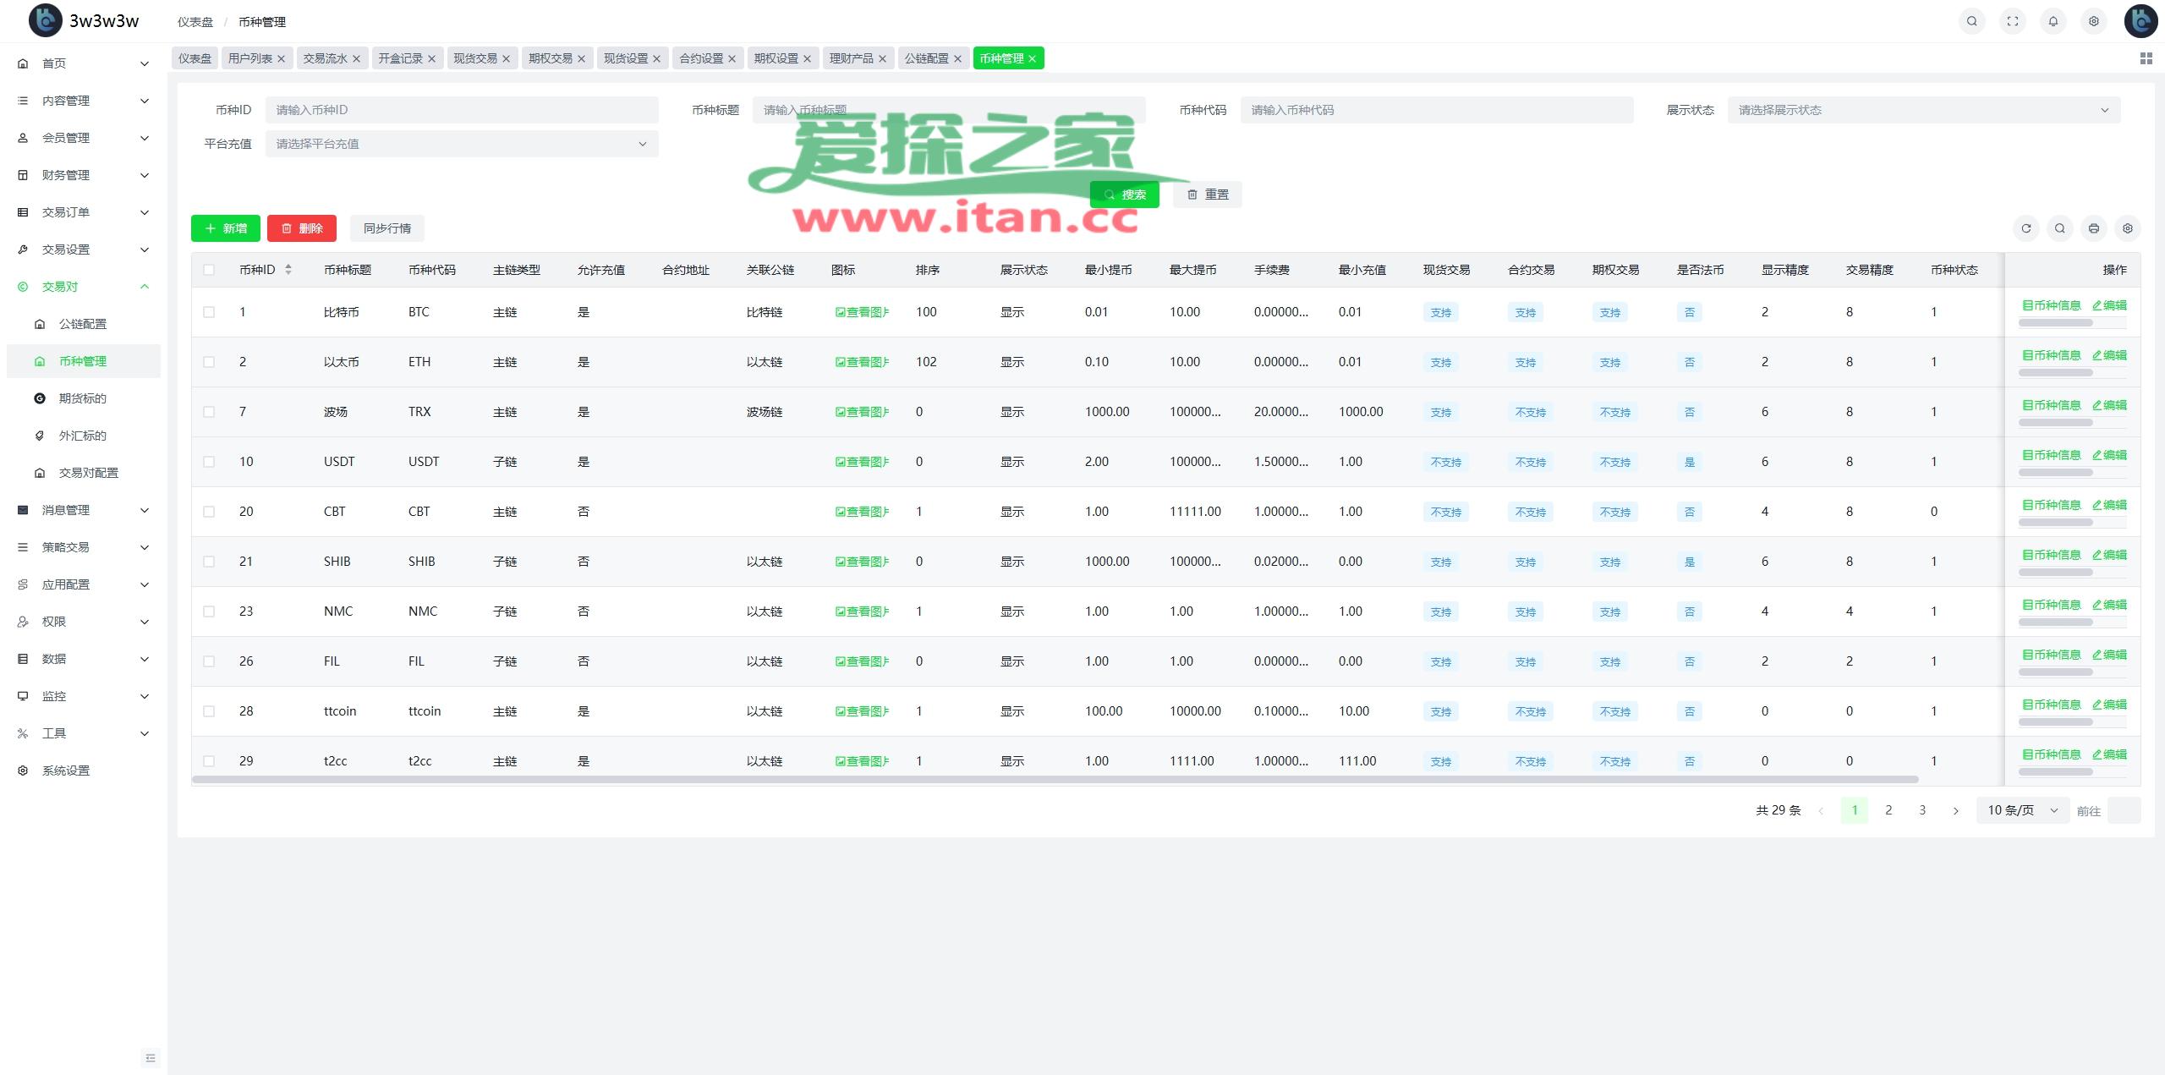Open table column settings gear icon
The image size is (2165, 1075).
[x=2127, y=228]
